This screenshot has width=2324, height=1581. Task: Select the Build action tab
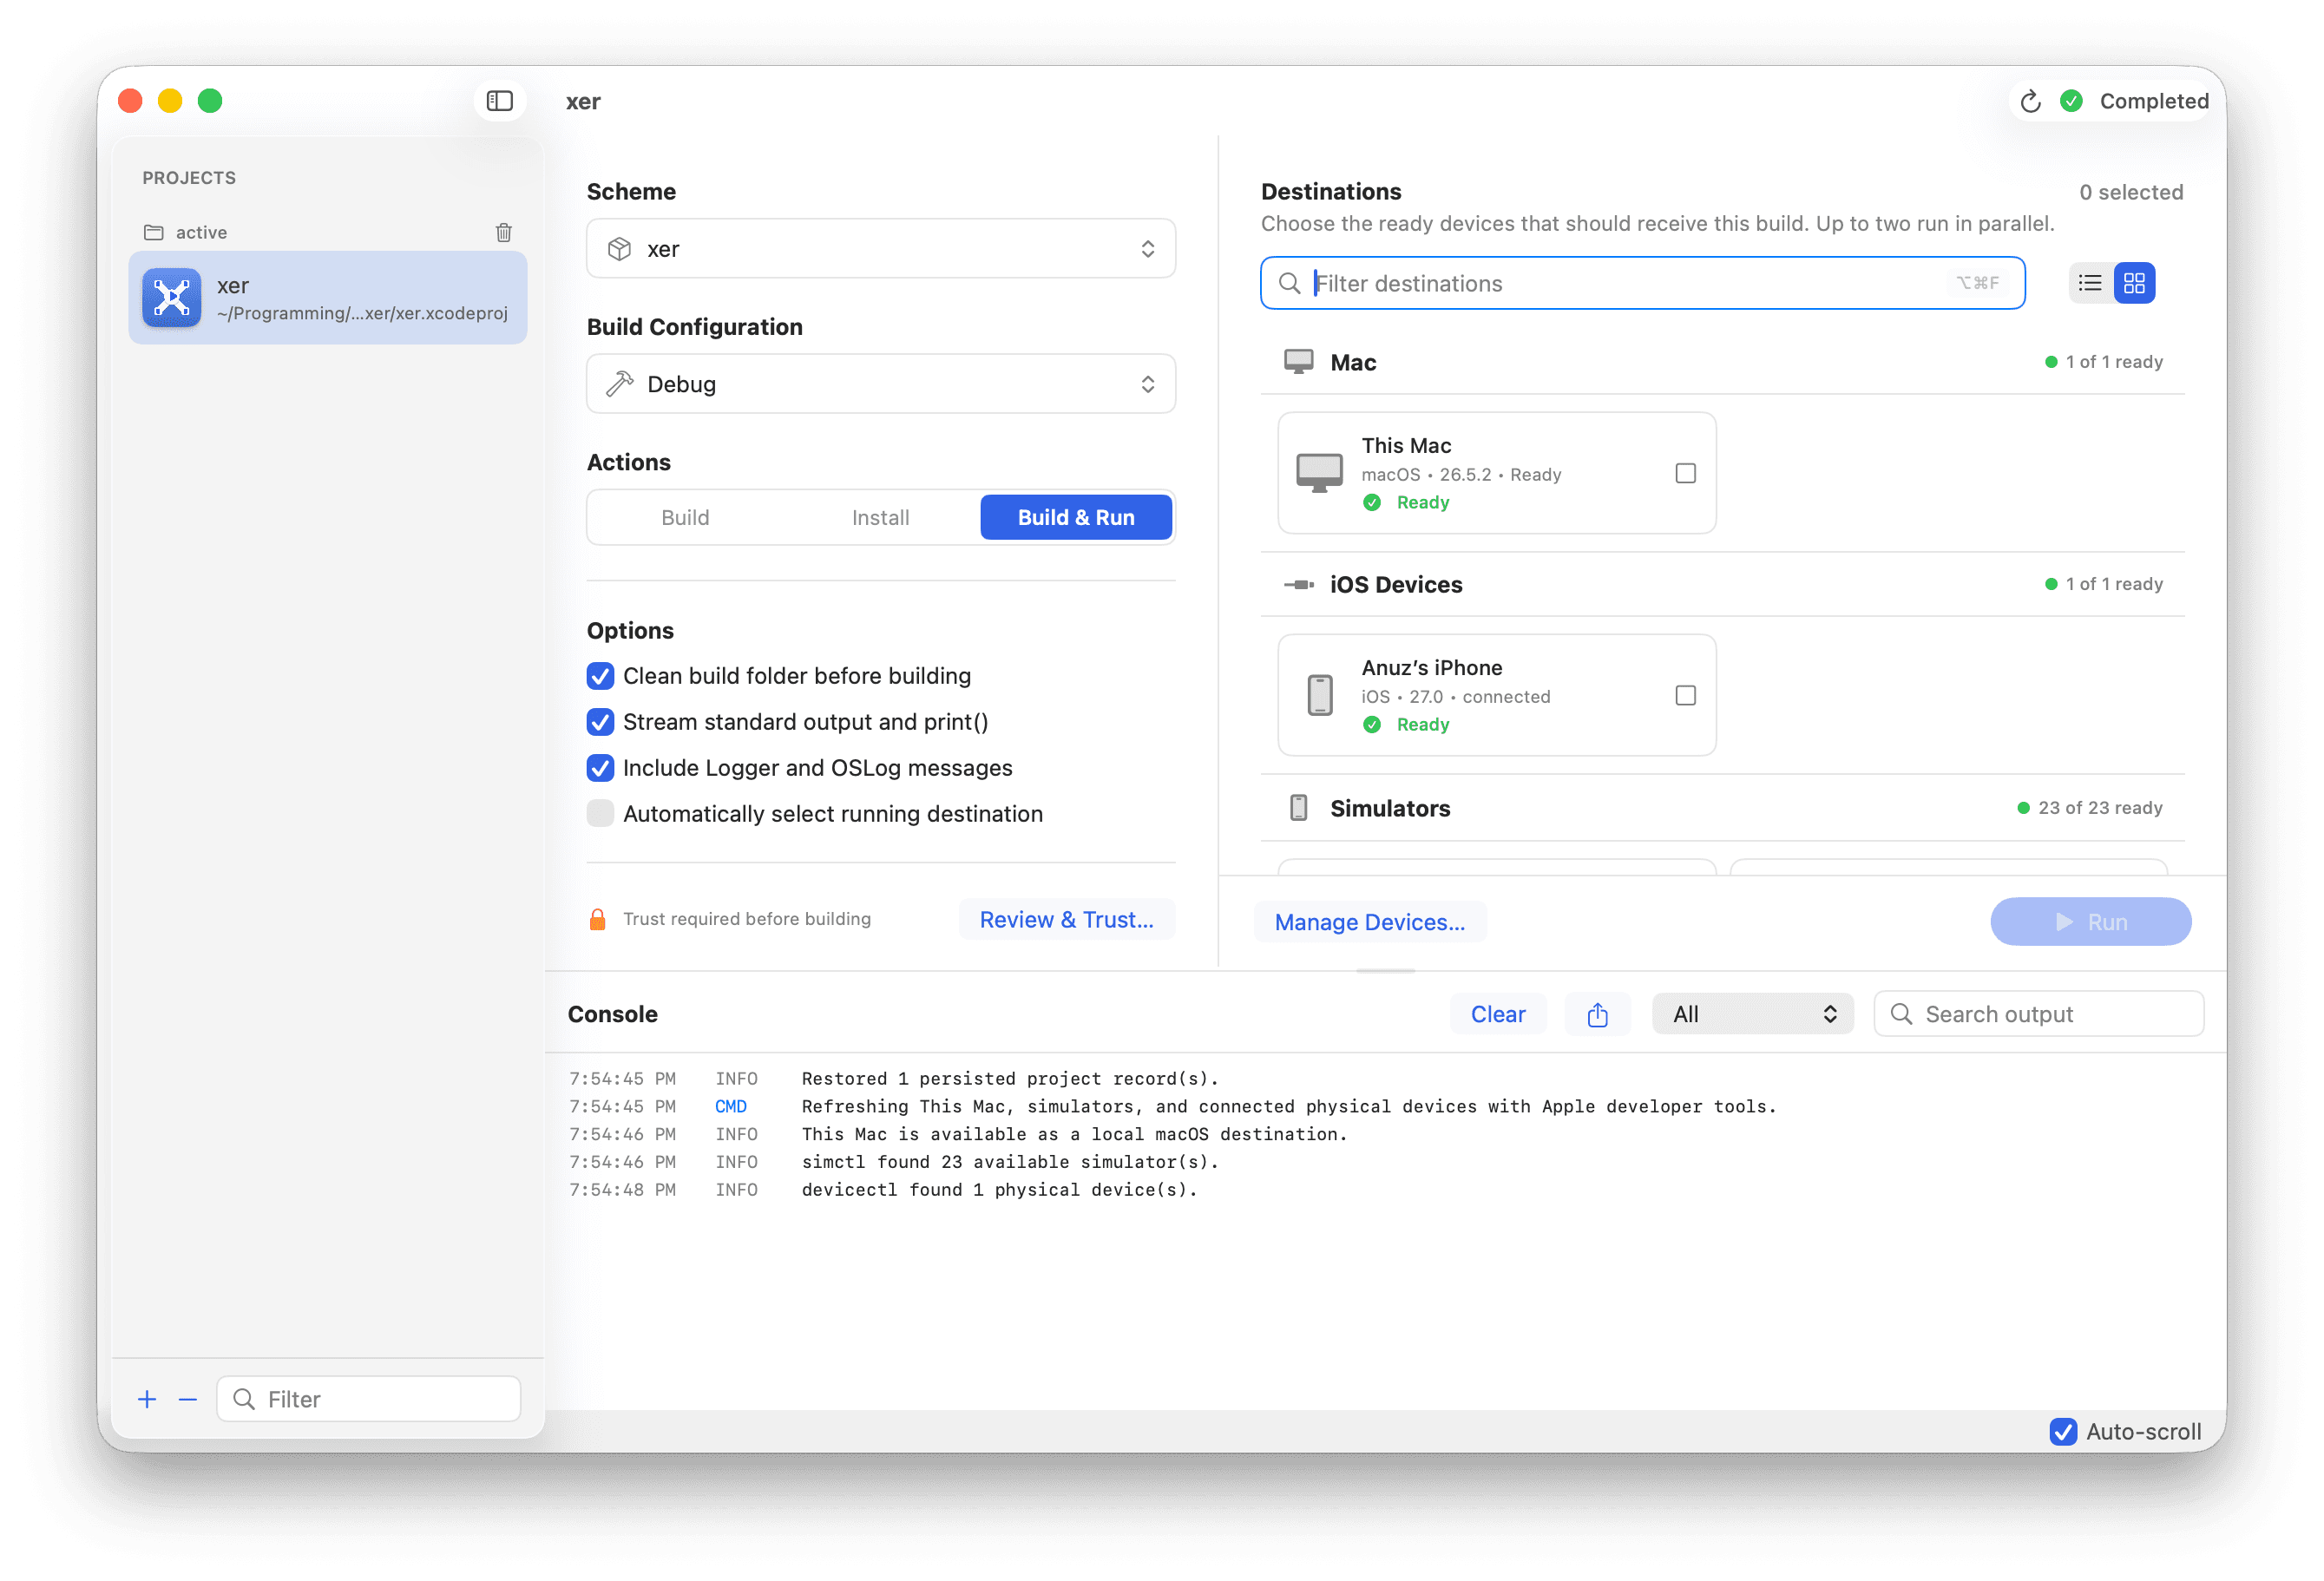click(x=685, y=518)
